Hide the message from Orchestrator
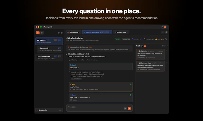Screen dimensions: 203x121 pyautogui.click(x=91, y=47)
